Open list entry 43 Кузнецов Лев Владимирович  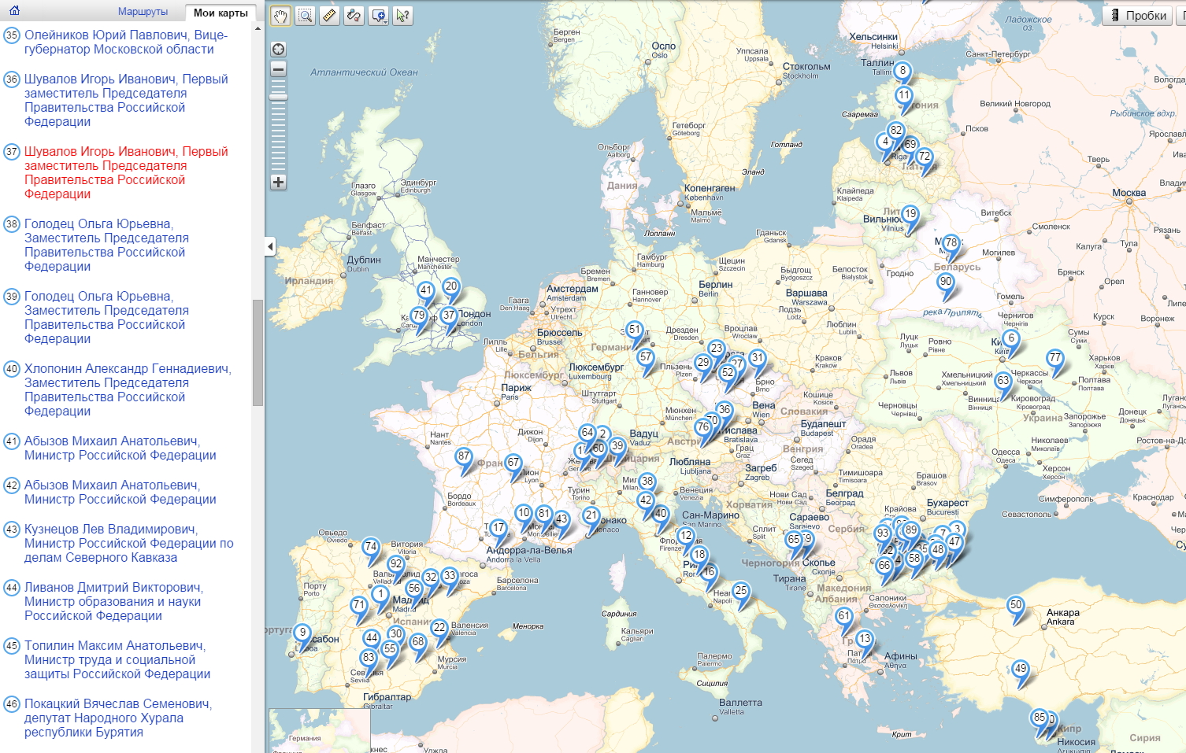click(129, 543)
